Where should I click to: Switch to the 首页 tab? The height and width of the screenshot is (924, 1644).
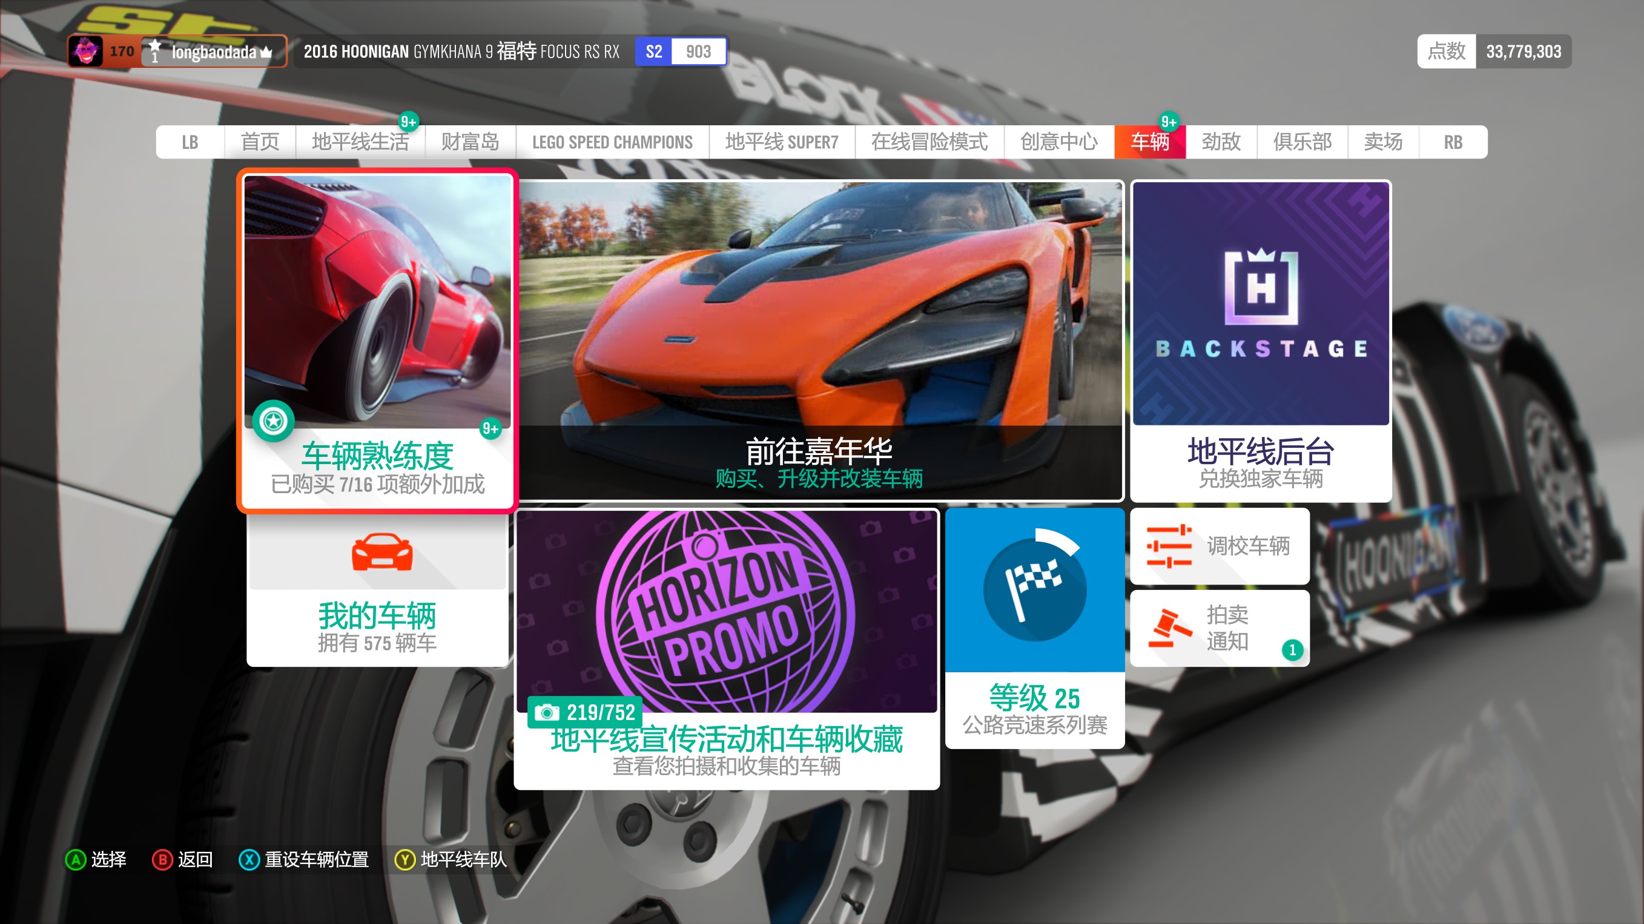pyautogui.click(x=260, y=142)
